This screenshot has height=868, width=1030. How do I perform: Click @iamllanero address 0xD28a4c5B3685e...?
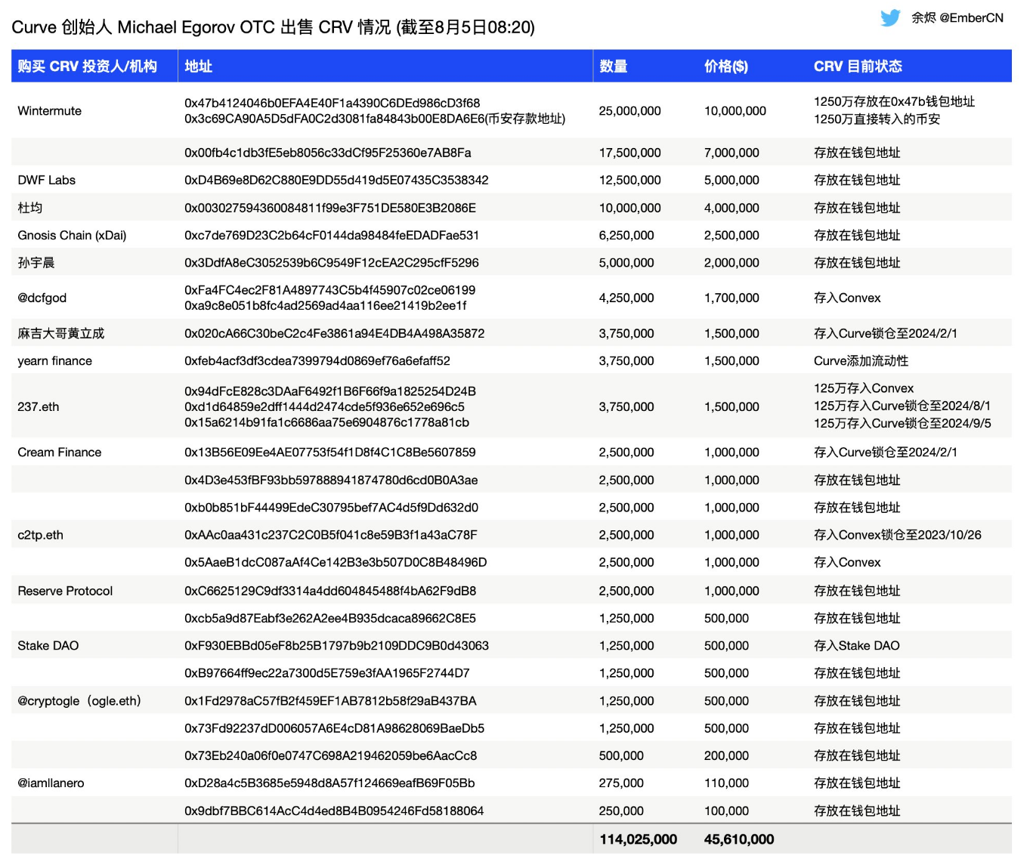coord(329,783)
